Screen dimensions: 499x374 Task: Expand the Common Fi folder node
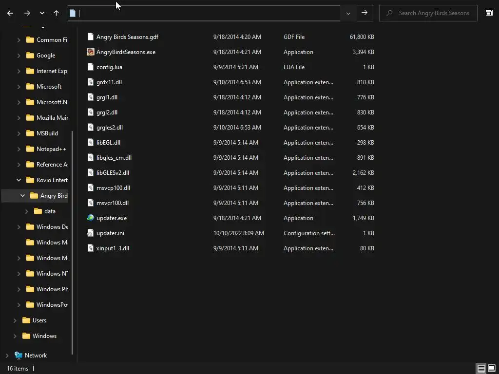(19, 40)
